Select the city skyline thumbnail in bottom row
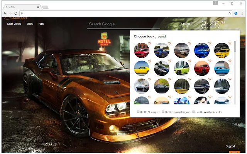The image size is (247, 154). (182, 100)
